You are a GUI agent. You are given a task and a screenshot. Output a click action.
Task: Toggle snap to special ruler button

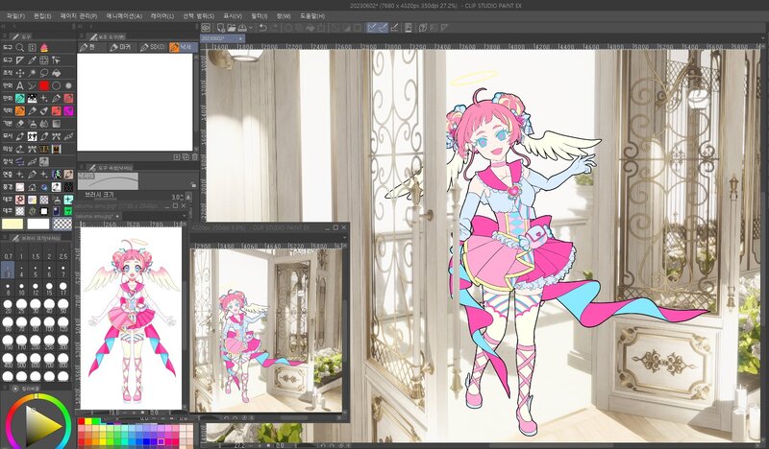[x=383, y=28]
